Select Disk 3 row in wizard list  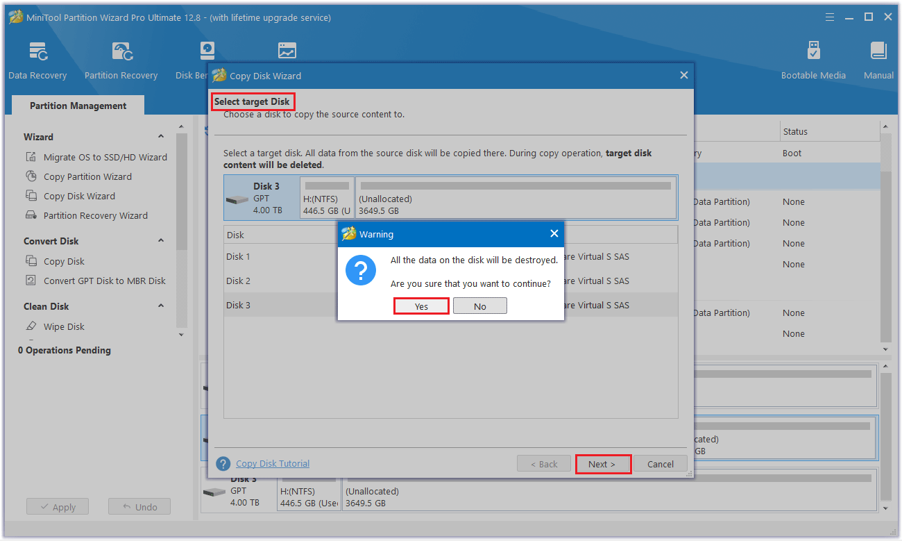(450, 305)
